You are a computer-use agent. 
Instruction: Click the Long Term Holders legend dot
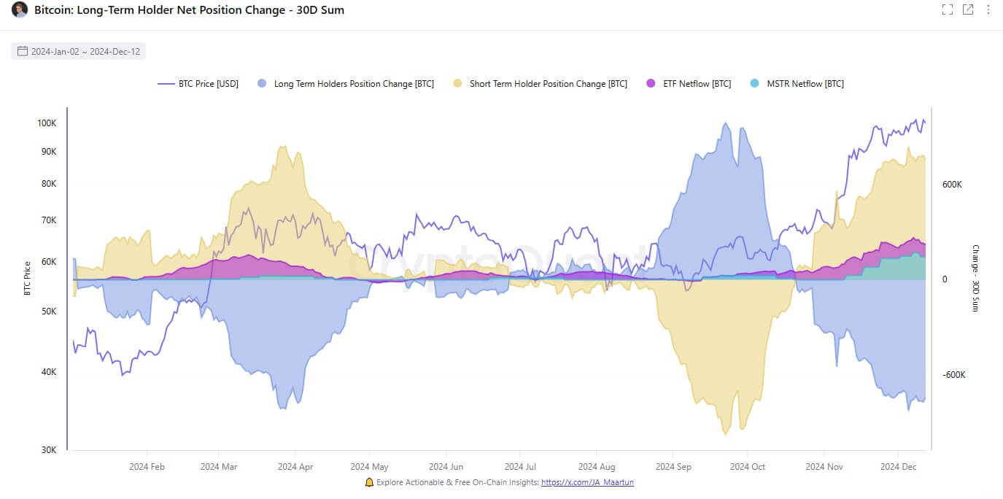260,83
